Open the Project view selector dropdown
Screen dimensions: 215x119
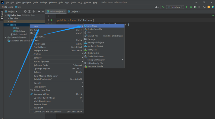(11, 12)
